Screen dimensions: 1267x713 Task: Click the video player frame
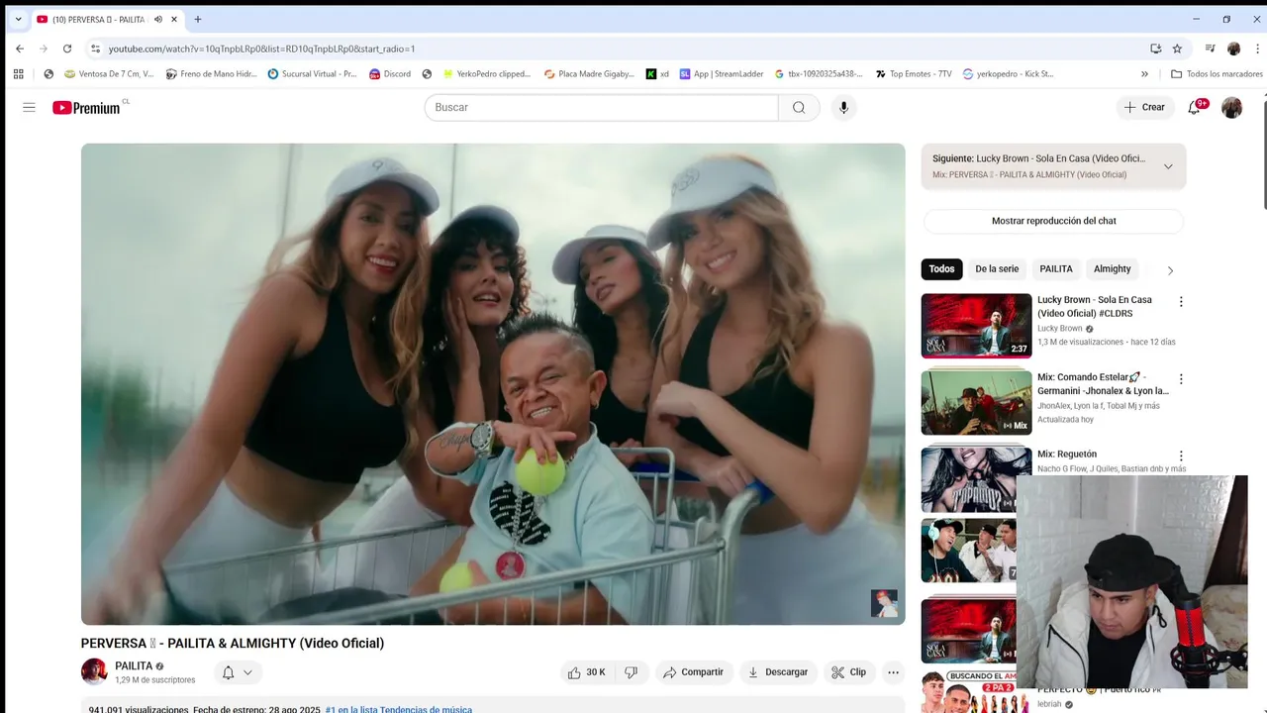tap(493, 384)
